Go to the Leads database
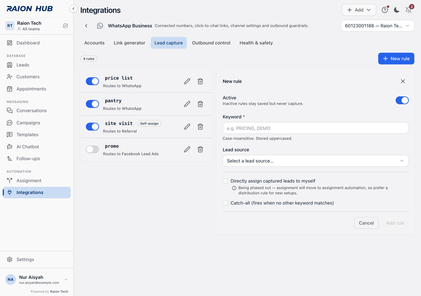The height and width of the screenshot is (296, 421). (37, 65)
